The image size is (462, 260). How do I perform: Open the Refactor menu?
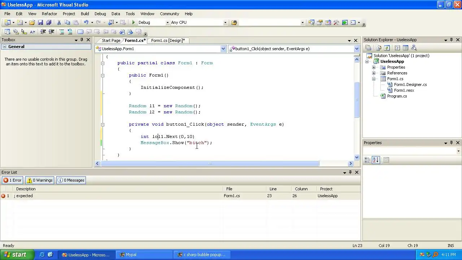[x=49, y=14]
